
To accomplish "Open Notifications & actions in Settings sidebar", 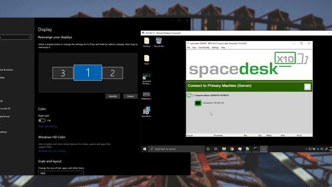I will point(6,70).
